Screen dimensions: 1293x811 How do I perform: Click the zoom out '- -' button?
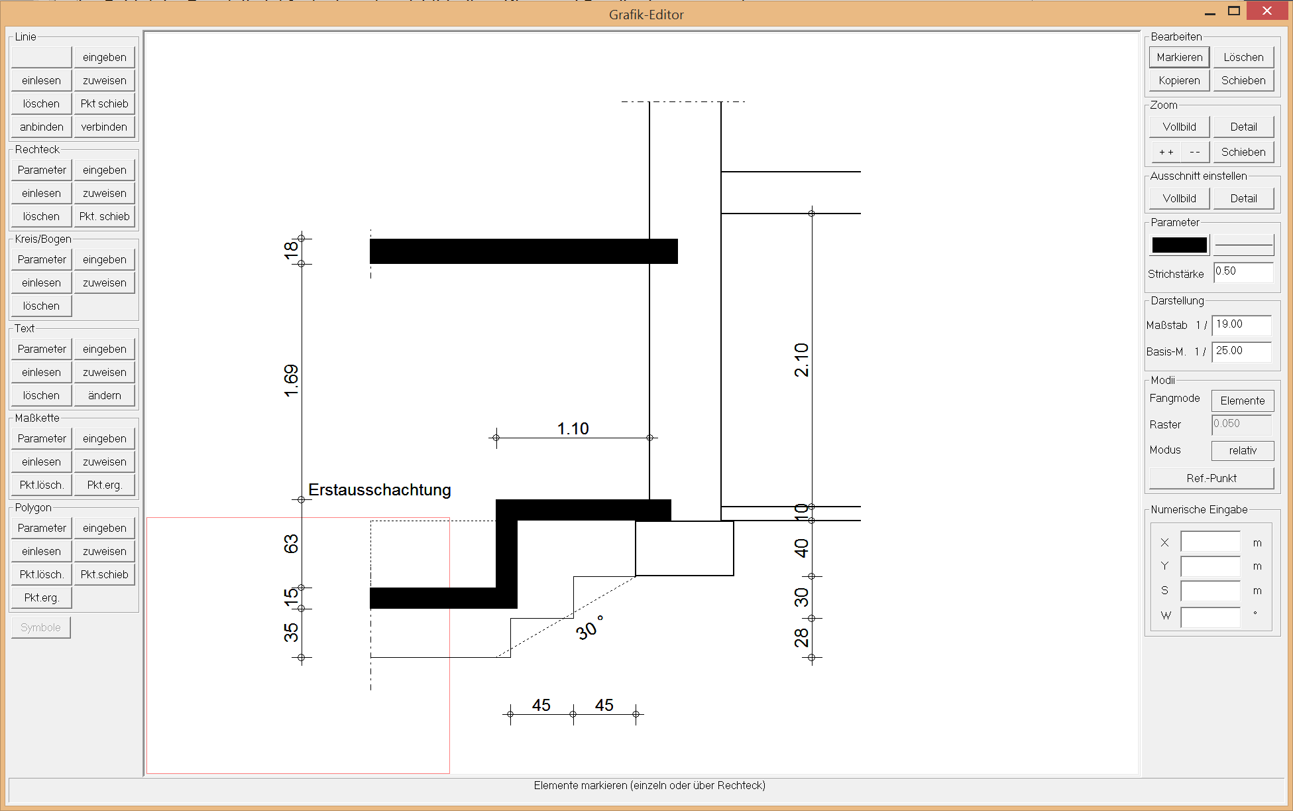1194,152
